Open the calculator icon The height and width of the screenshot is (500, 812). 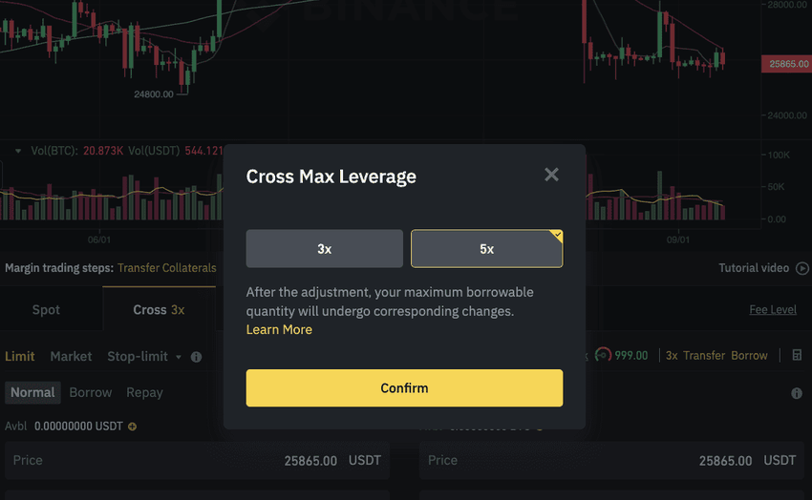coord(797,355)
